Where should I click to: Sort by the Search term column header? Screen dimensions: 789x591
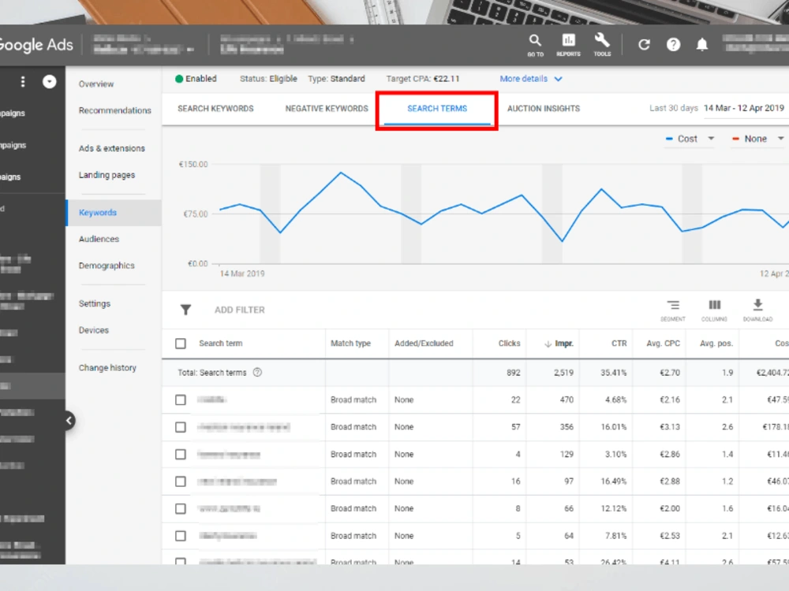[220, 344]
